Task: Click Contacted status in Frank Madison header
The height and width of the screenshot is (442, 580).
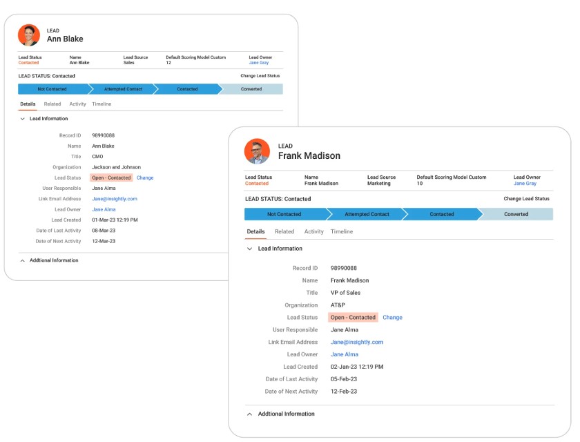Action: coord(257,184)
